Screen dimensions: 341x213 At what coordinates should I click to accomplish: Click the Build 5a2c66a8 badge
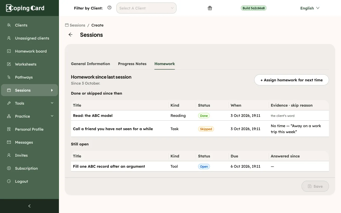click(253, 8)
